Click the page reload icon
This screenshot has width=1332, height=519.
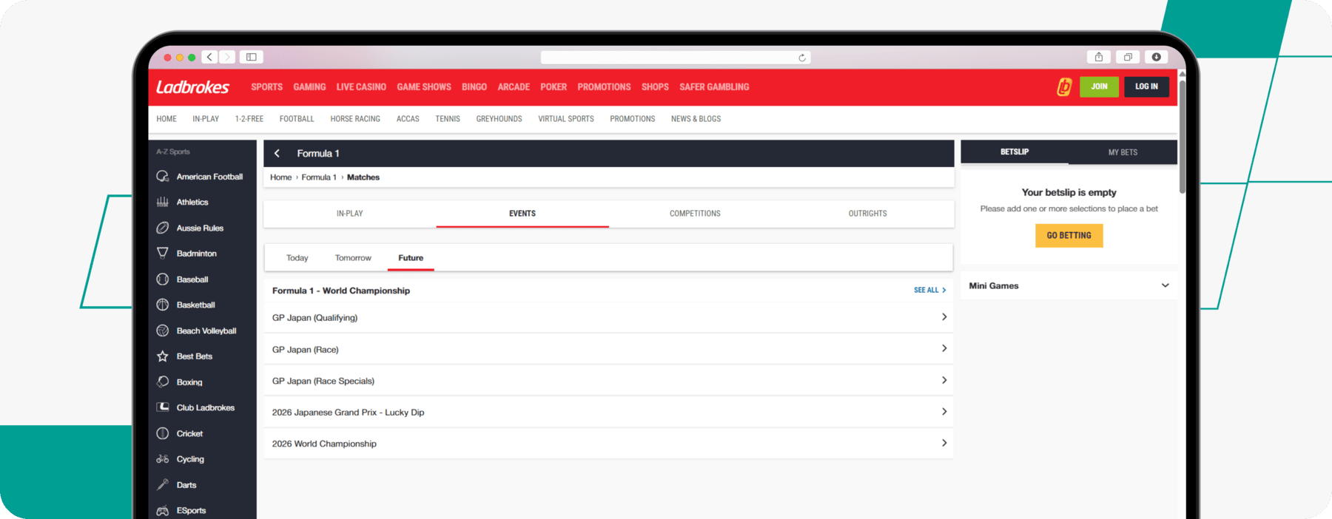point(802,58)
